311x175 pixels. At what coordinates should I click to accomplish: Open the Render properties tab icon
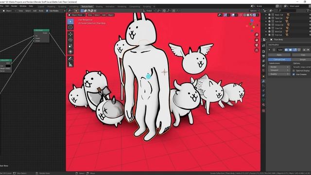pos(263,52)
